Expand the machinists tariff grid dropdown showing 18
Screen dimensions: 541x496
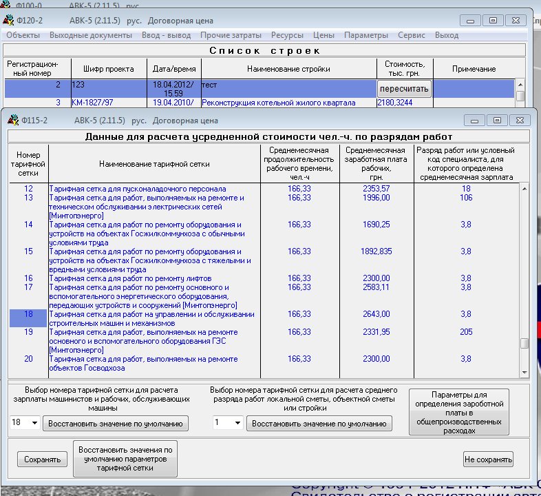(x=34, y=423)
